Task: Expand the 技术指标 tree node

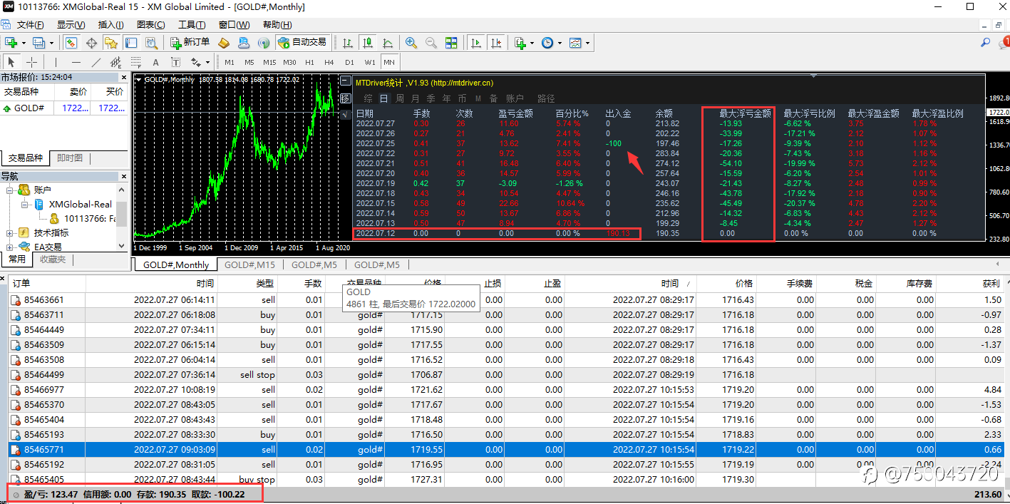Action: (x=9, y=232)
